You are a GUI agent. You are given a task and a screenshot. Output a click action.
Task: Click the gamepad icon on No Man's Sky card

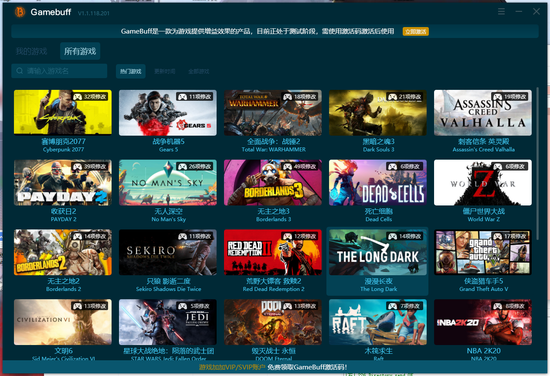pos(182,166)
